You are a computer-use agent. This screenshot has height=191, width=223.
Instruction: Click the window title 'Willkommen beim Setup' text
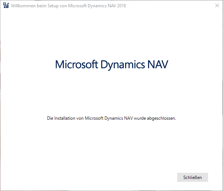point(68,6)
